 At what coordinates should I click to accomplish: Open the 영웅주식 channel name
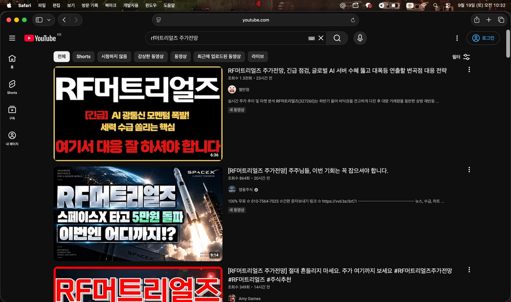[246, 190]
